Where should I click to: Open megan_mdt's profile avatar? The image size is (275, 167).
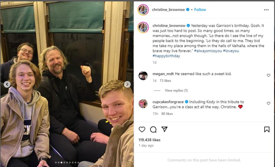click(143, 76)
